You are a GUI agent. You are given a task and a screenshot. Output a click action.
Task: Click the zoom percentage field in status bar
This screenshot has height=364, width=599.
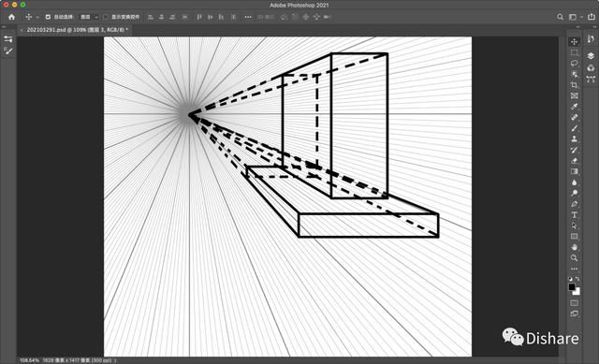point(29,360)
